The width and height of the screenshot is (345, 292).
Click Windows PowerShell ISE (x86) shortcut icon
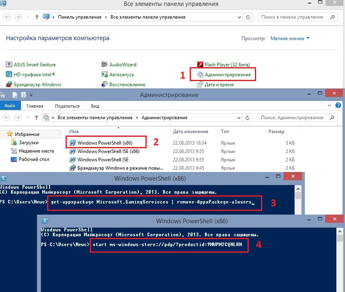(73, 151)
